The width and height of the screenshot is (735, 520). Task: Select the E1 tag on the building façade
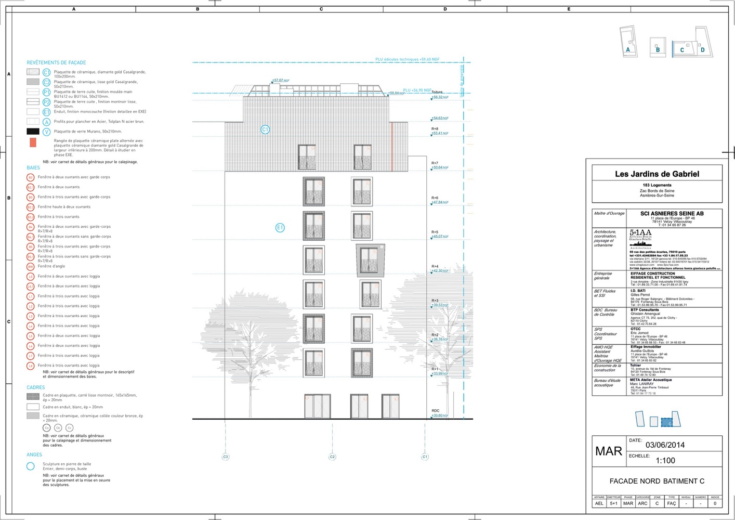[x=280, y=227]
